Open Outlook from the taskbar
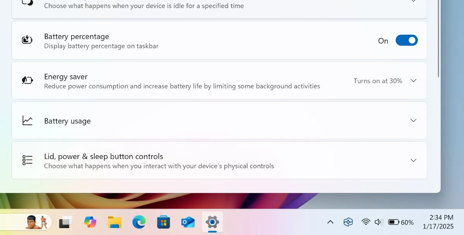464x235 pixels. coord(188,222)
